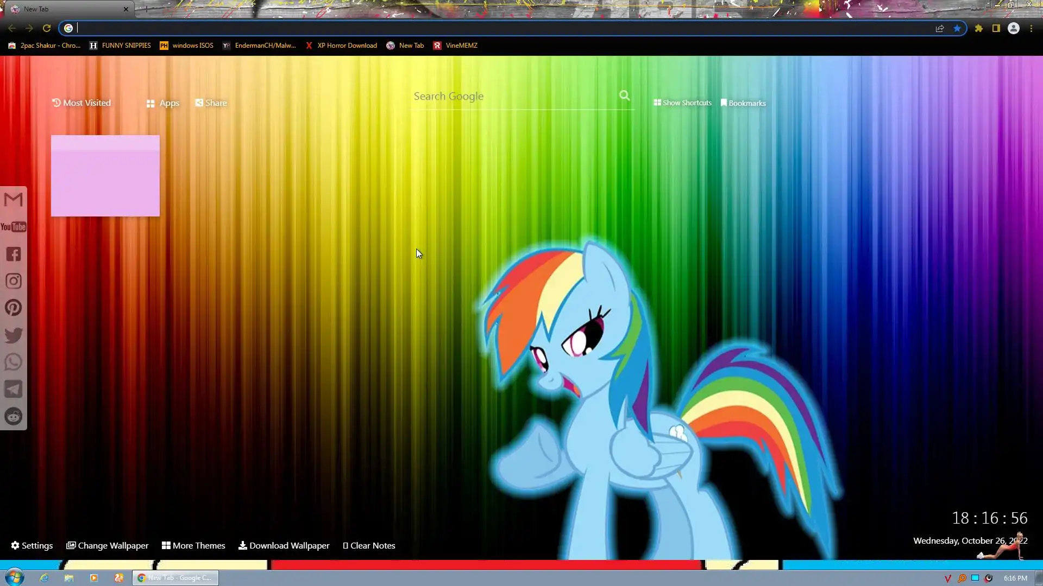Open the VineMEMZ bookmark

point(455,46)
